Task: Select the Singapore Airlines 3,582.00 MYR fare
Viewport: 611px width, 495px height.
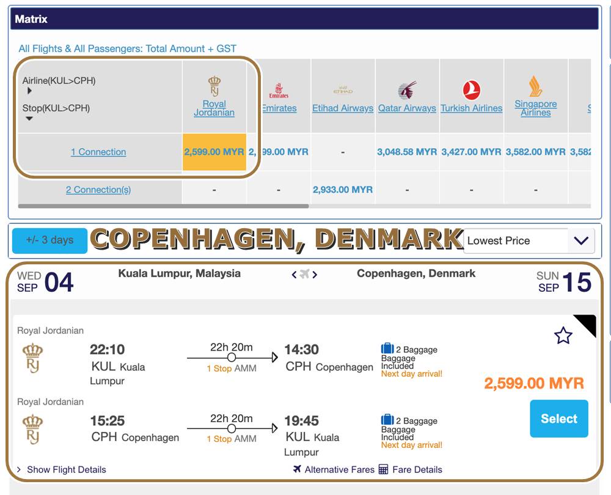Action: pyautogui.click(x=536, y=152)
